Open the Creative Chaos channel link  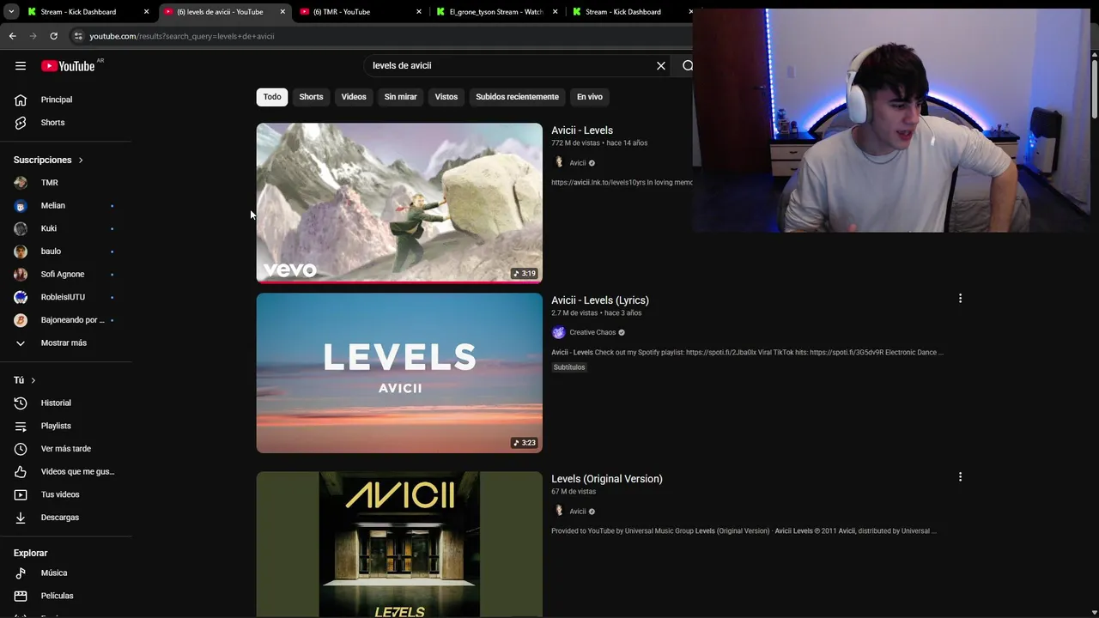(x=592, y=333)
